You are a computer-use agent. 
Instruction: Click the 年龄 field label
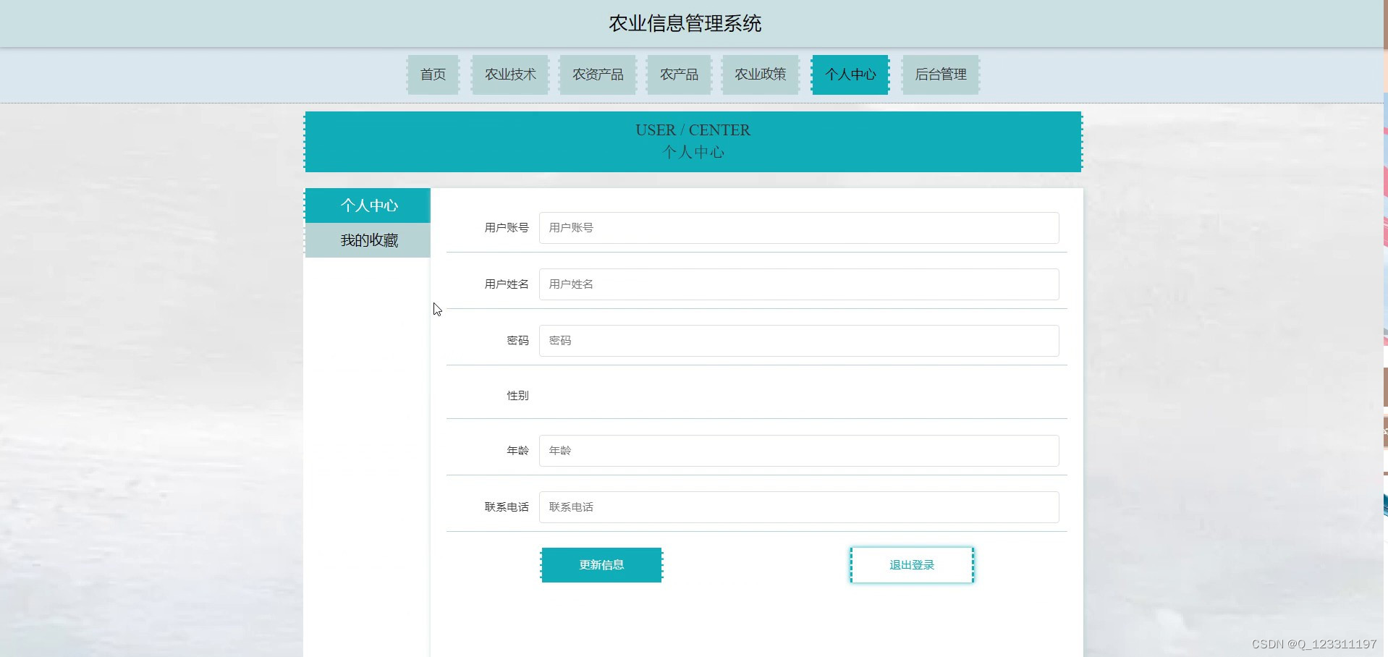click(517, 451)
